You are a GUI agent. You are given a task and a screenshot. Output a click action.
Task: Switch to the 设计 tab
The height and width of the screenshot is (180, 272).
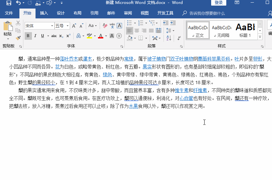(61, 13)
